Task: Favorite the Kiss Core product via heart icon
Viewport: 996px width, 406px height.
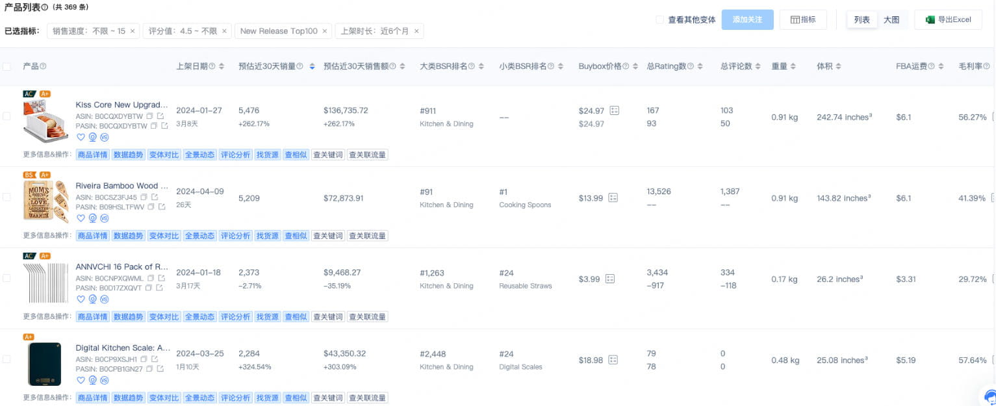Action: pyautogui.click(x=81, y=137)
